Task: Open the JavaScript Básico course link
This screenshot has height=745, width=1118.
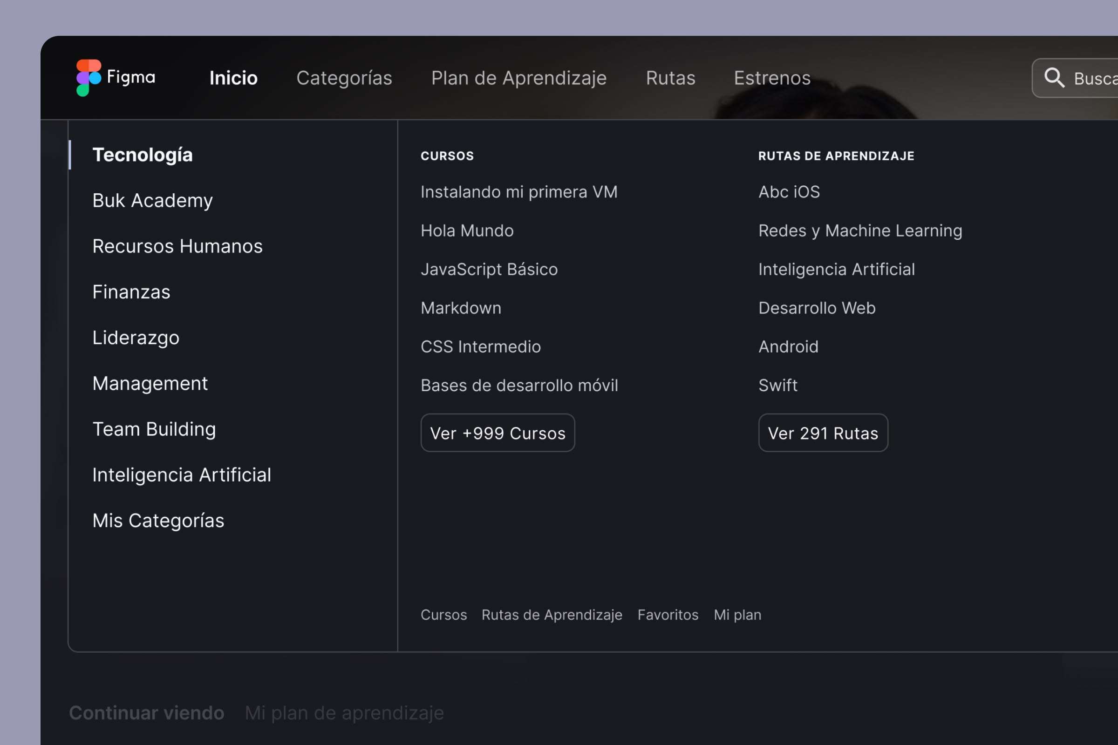Action: 489,270
